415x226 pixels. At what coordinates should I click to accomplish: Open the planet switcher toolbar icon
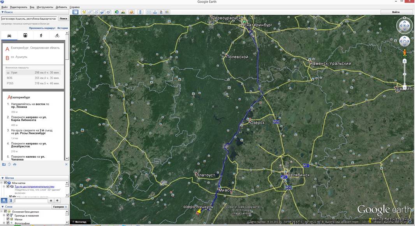(132, 12)
